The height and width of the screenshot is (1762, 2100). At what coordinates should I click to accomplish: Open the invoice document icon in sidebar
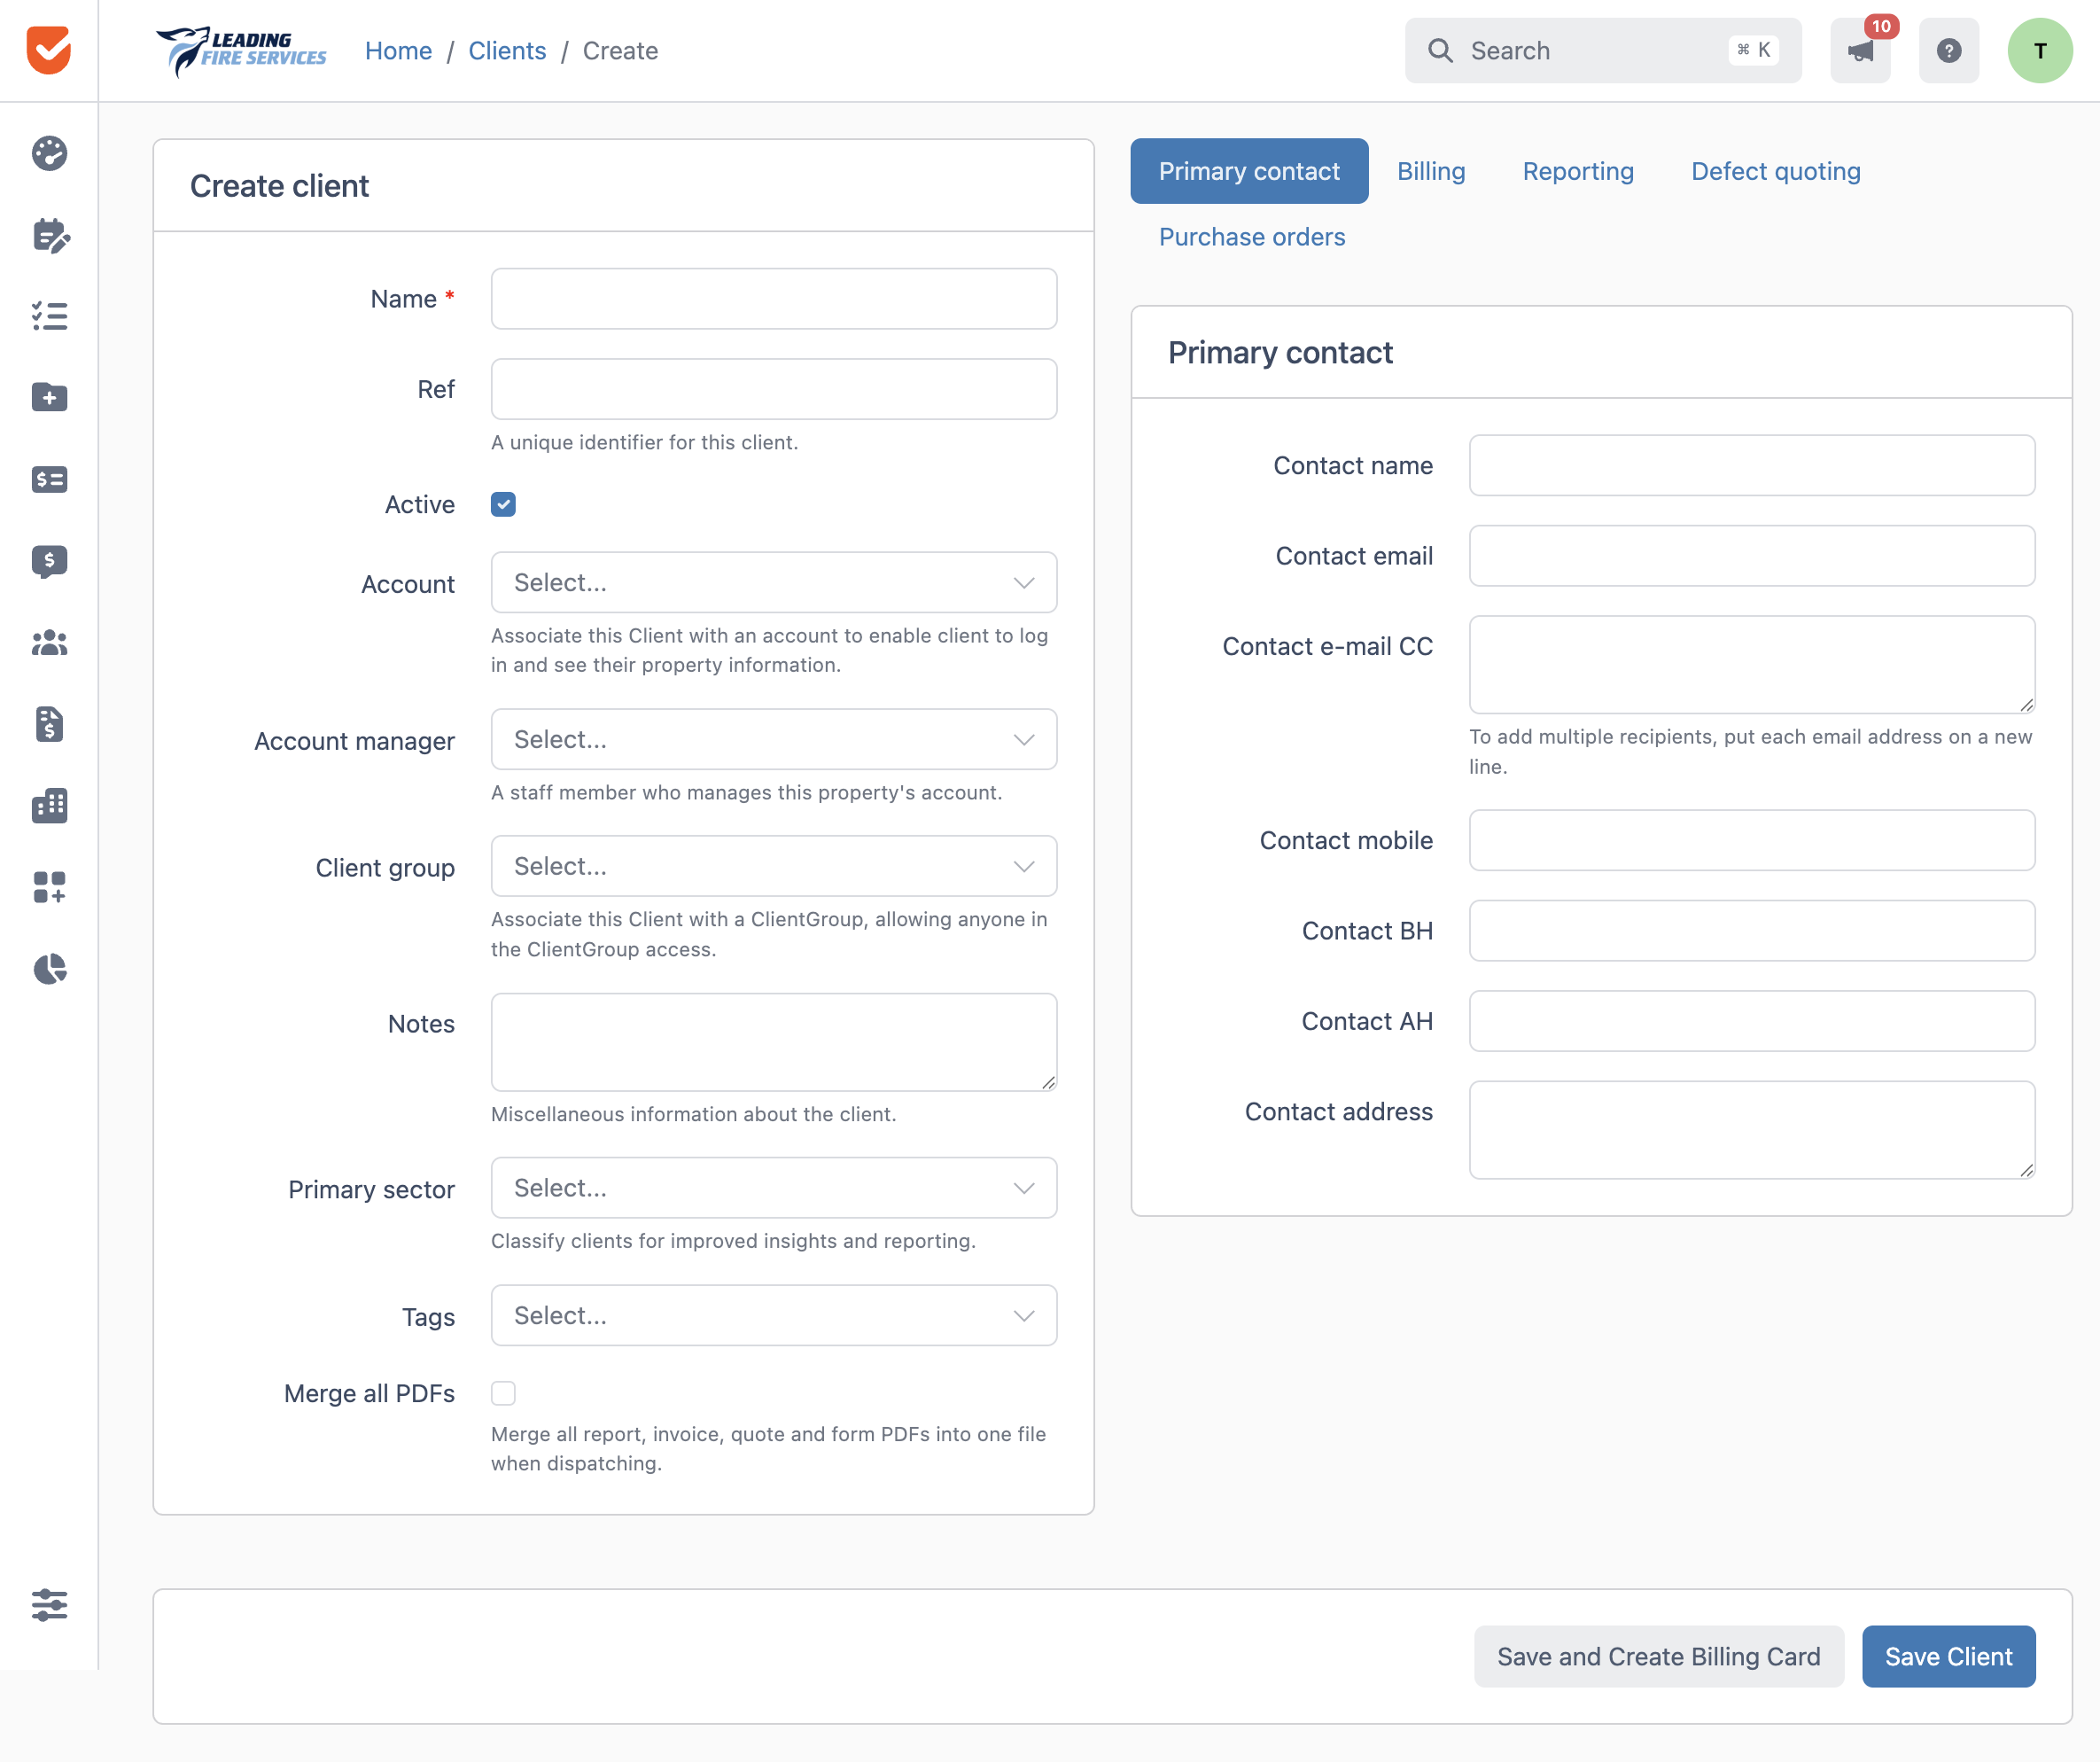coord(49,724)
